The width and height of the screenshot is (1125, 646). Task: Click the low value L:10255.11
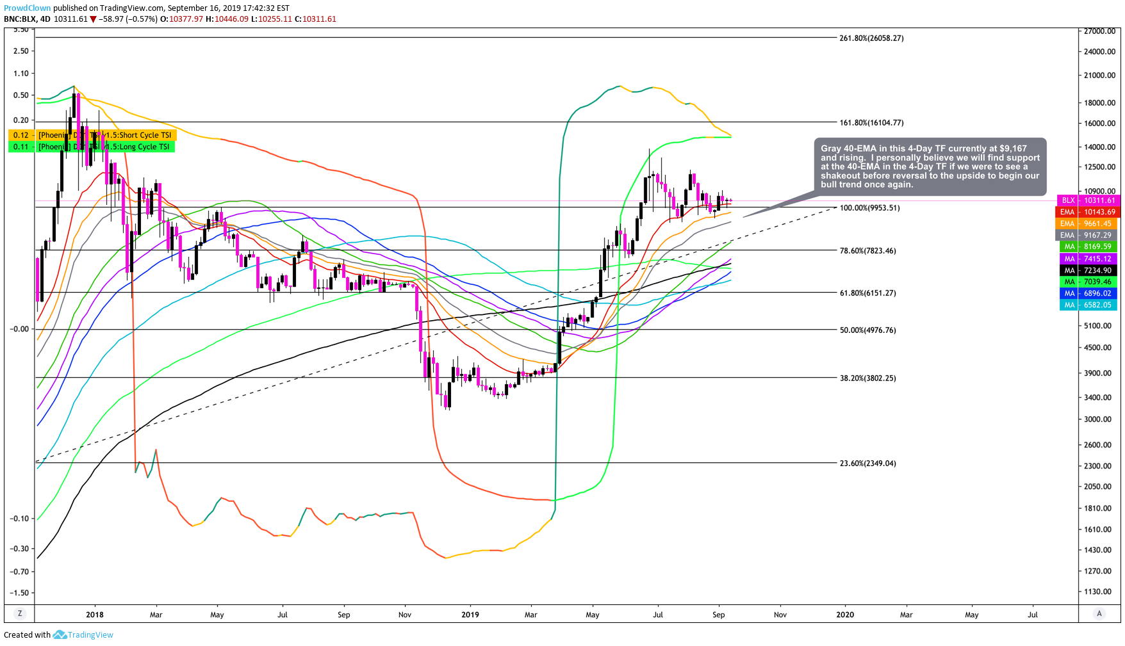[x=271, y=19]
